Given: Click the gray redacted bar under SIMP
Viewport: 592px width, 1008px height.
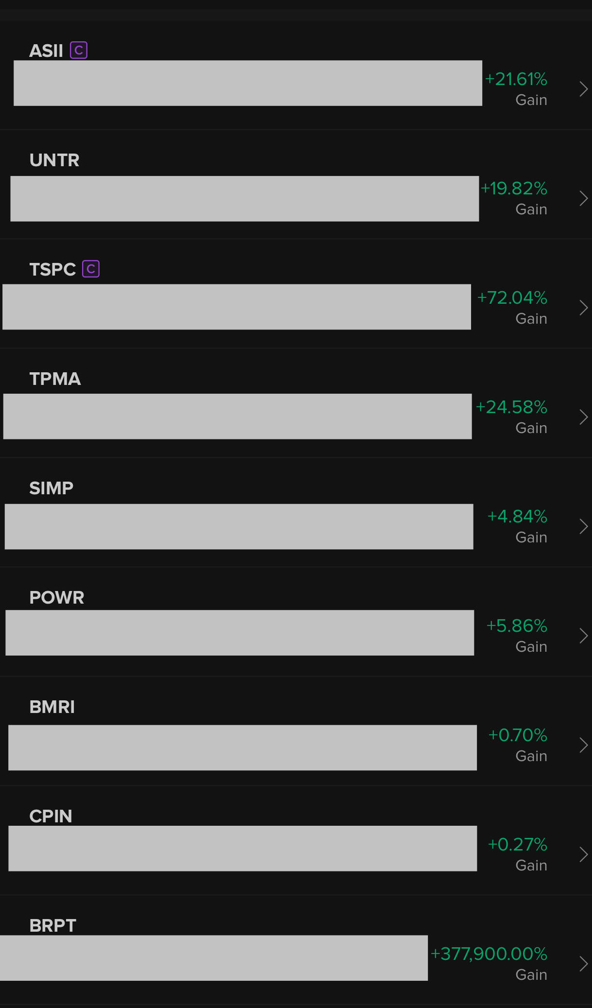Looking at the screenshot, I should (x=239, y=526).
